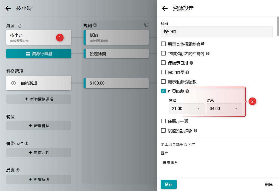Click help icon next to 僅顯示日期

pos(192,63)
